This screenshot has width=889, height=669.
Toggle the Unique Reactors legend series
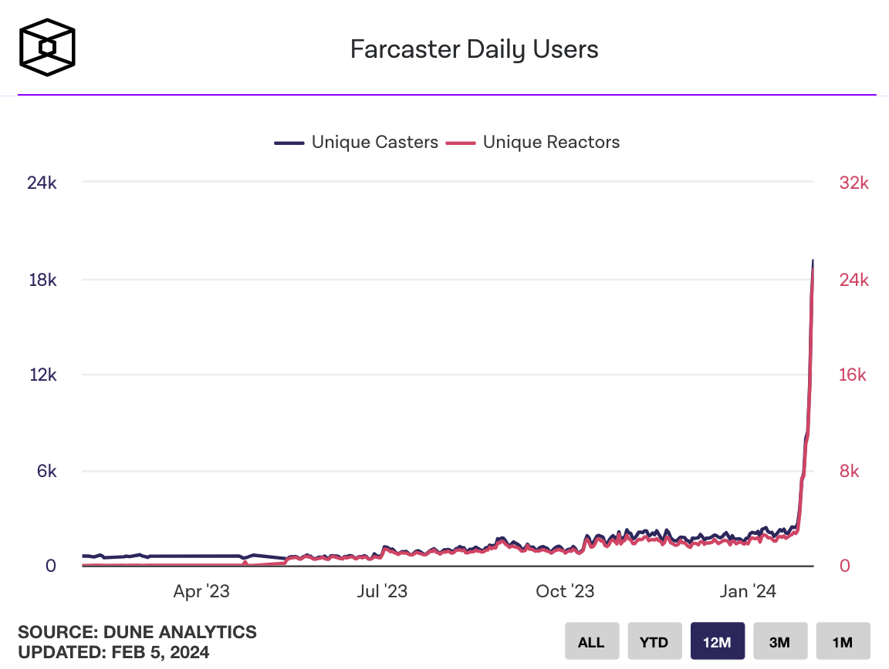(x=532, y=142)
